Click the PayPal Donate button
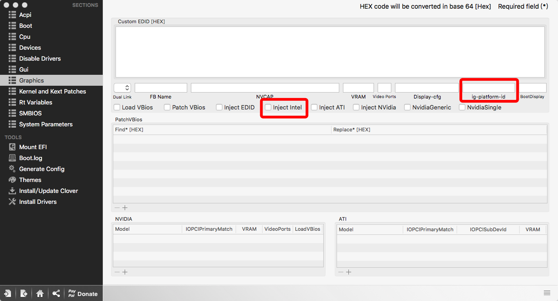The height and width of the screenshot is (301, 558). pos(83,293)
